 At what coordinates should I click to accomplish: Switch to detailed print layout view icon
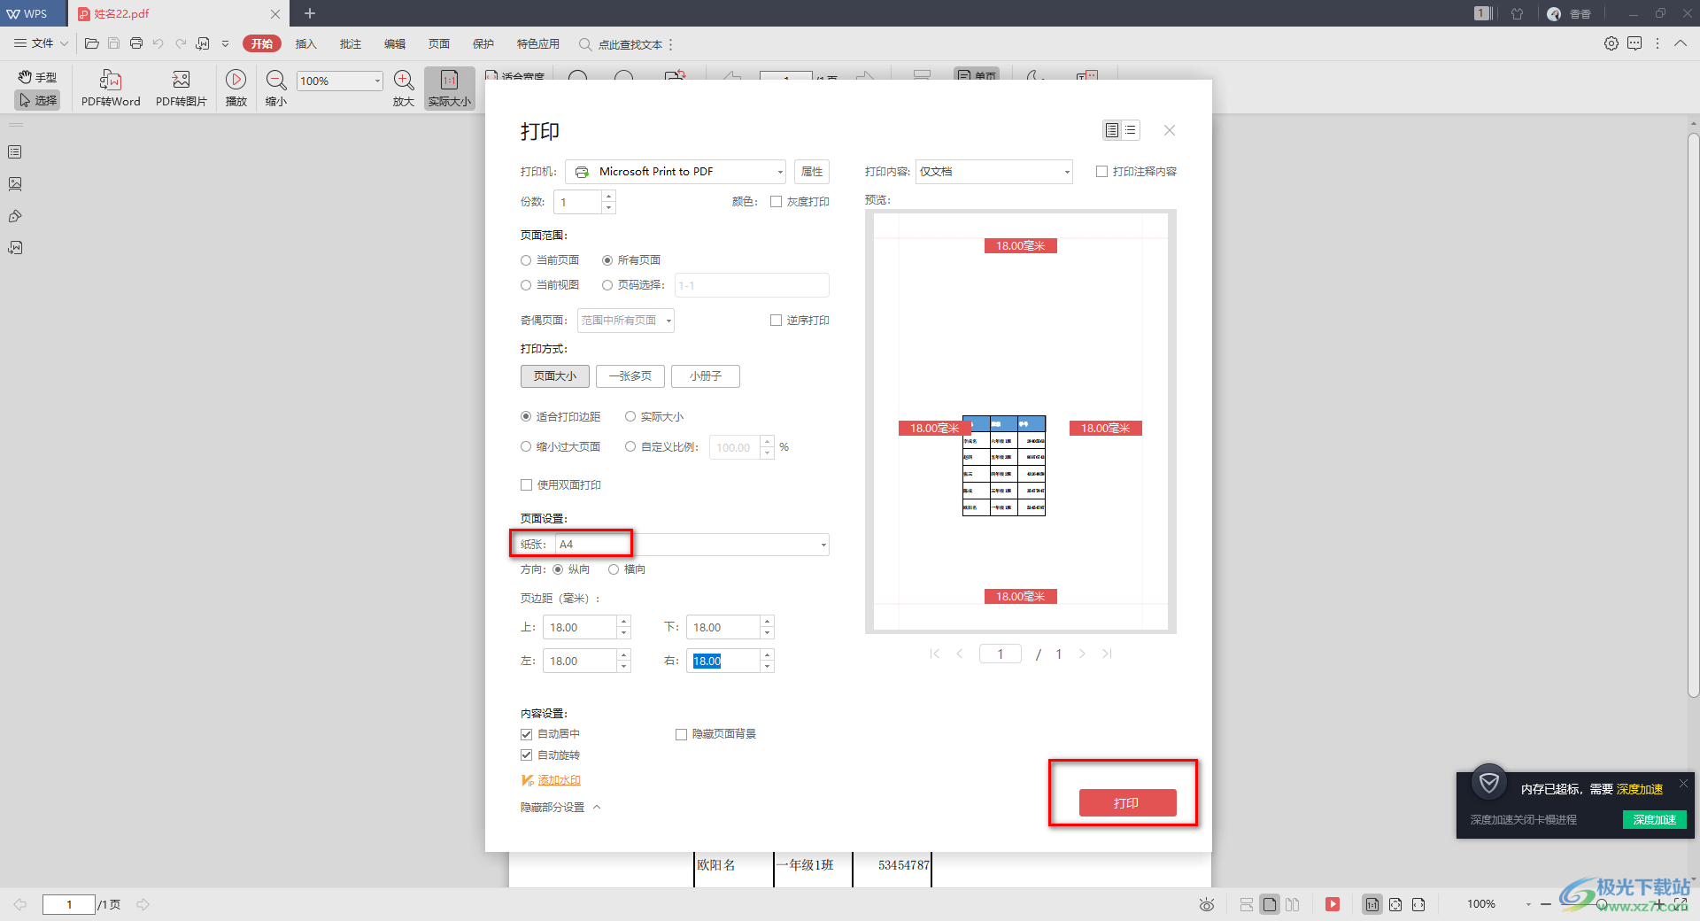click(x=1112, y=130)
